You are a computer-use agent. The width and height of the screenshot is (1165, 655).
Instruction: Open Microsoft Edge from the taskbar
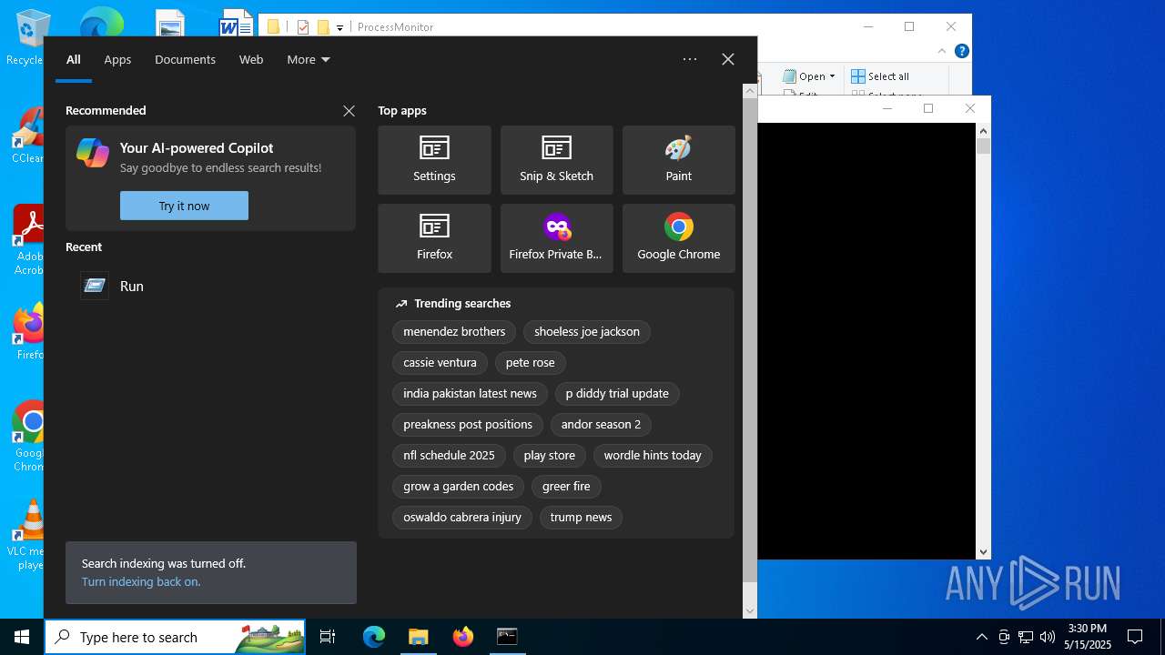click(374, 637)
